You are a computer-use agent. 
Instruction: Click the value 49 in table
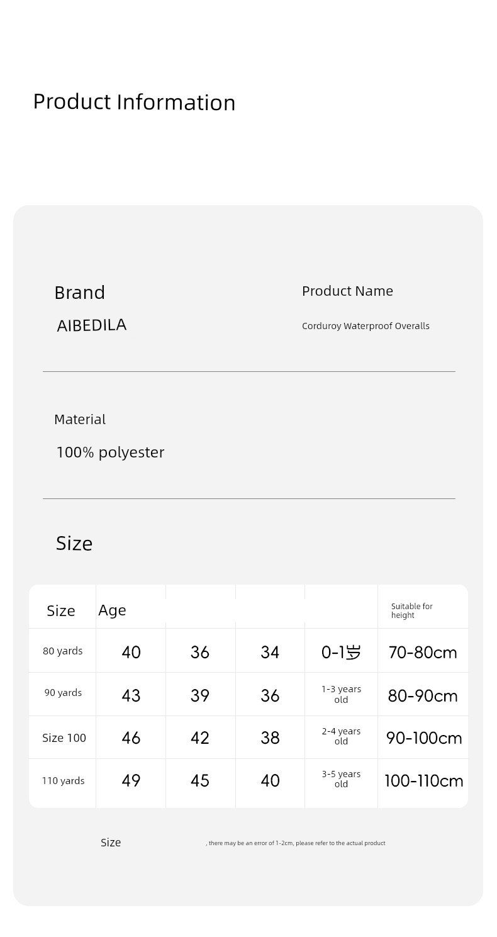point(131,780)
